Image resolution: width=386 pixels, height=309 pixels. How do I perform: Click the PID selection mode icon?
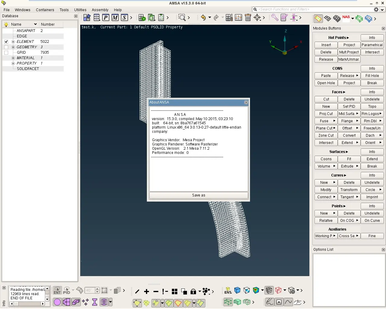tap(67, 290)
